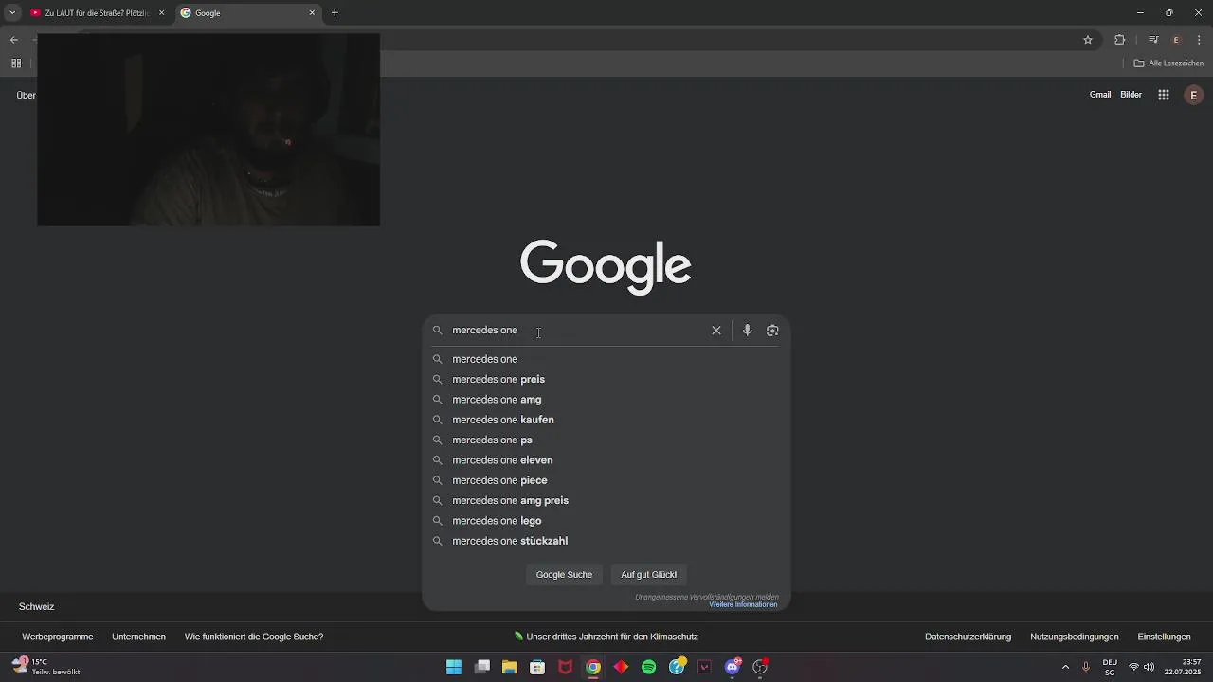Open the Chrome three-dot menu
Viewport: 1213px width, 682px height.
[1199, 40]
